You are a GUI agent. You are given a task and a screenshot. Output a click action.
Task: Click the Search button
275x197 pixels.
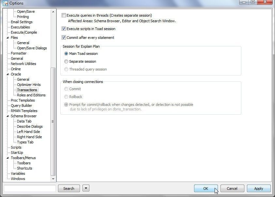coord(69,189)
